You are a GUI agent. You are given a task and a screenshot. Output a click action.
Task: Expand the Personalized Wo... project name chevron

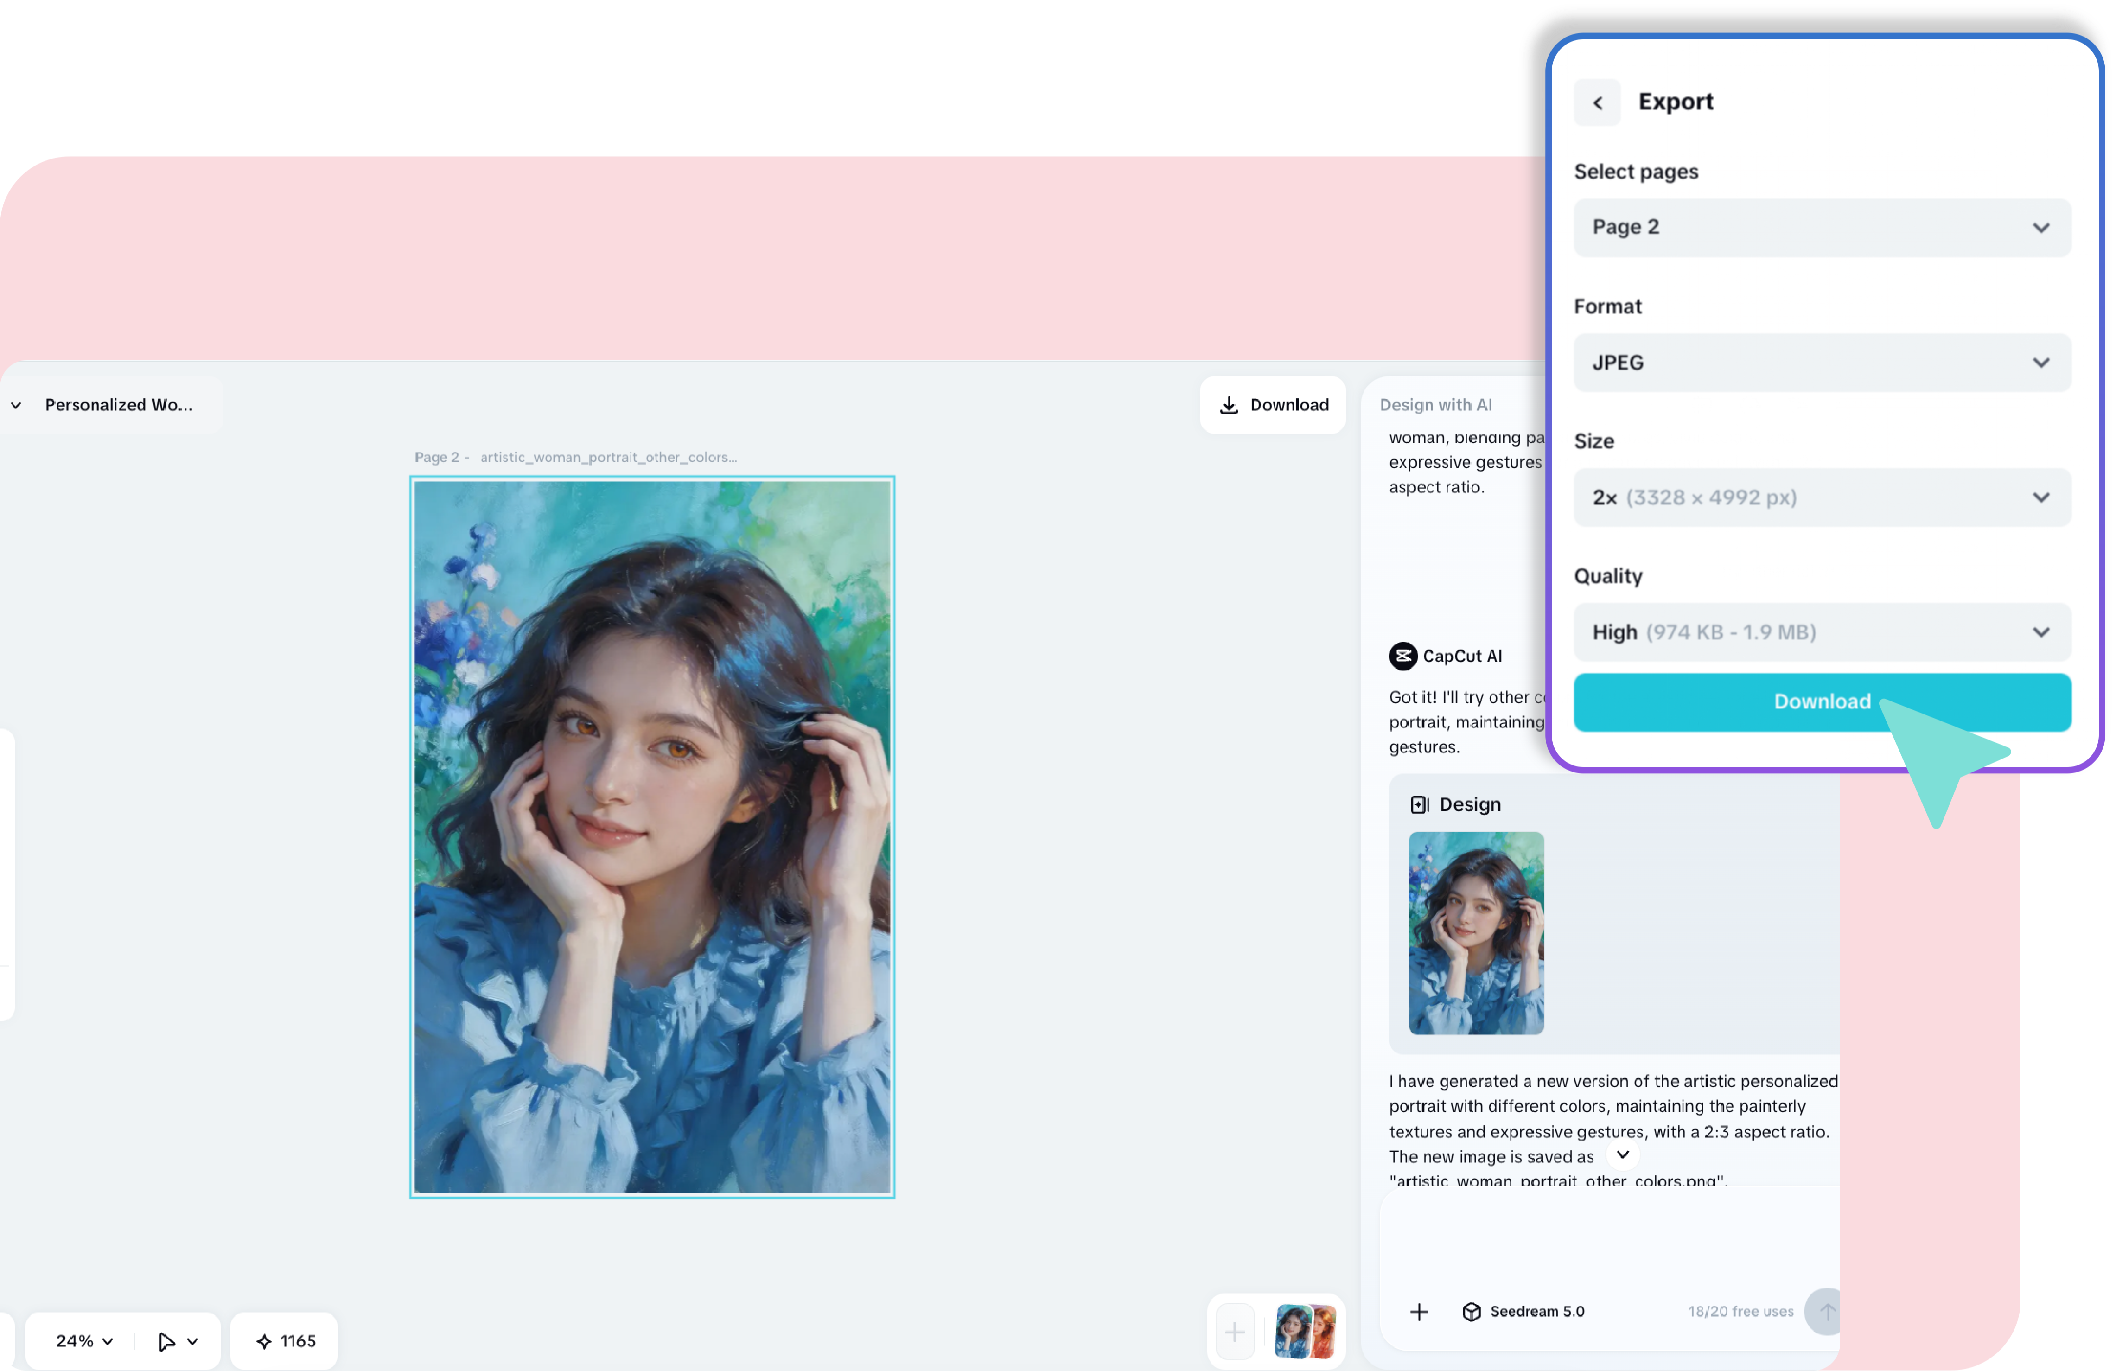[16, 405]
